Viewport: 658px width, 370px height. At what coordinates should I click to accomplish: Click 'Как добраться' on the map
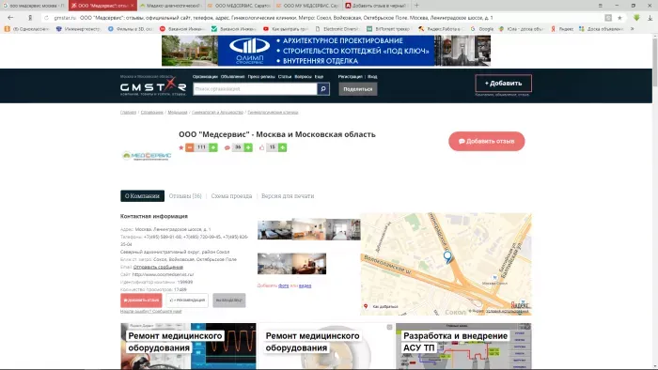(x=385, y=307)
